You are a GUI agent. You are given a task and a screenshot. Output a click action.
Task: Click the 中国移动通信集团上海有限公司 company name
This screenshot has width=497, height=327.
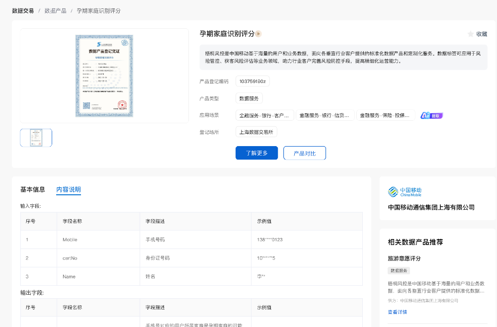point(431,207)
